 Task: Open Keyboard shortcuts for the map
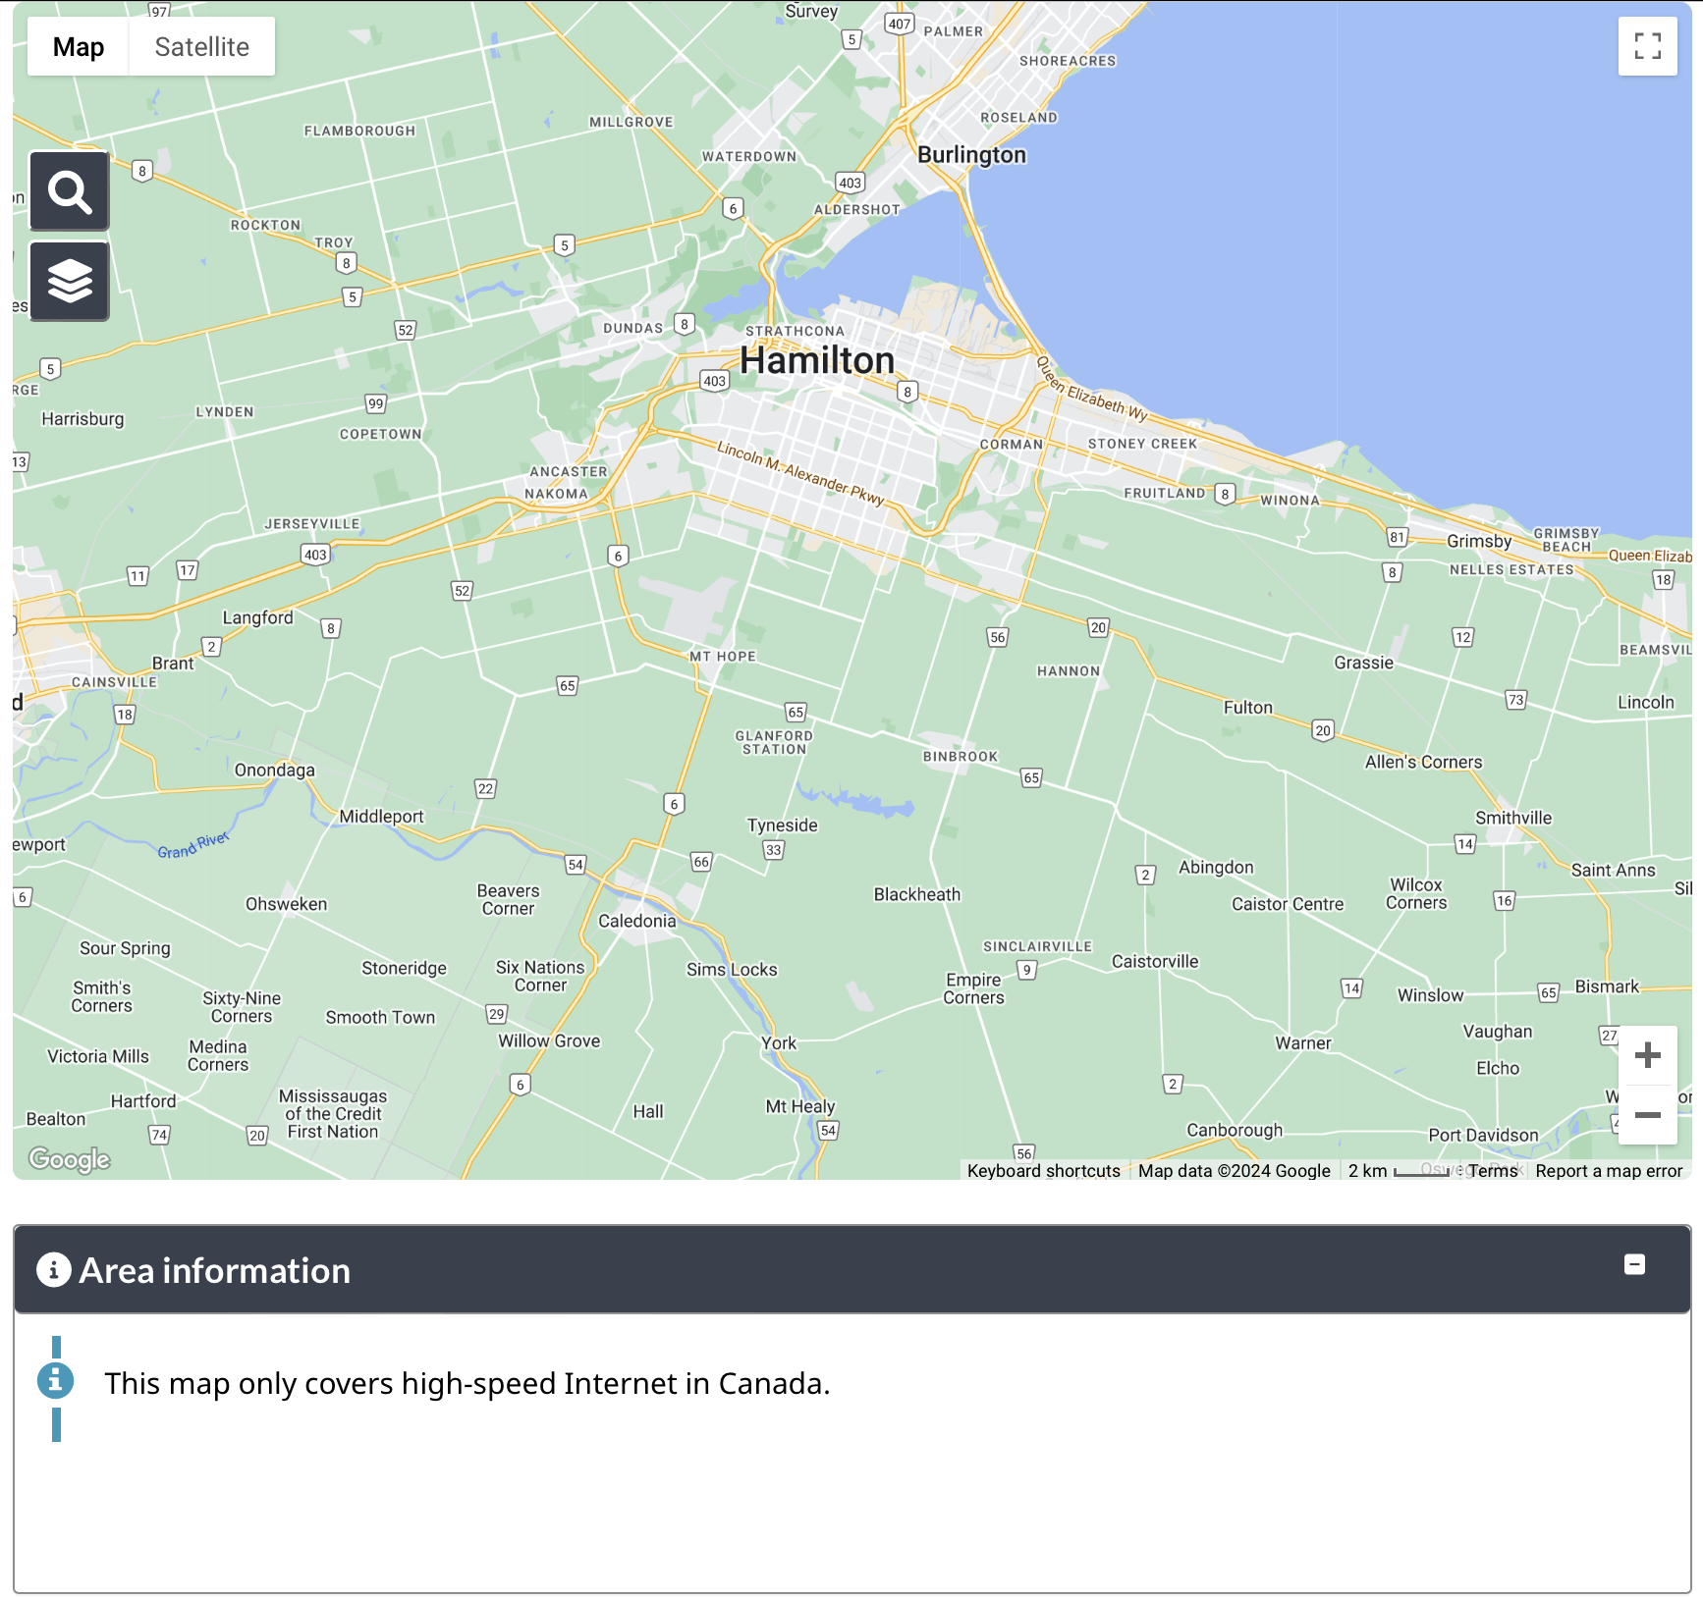click(x=1043, y=1171)
